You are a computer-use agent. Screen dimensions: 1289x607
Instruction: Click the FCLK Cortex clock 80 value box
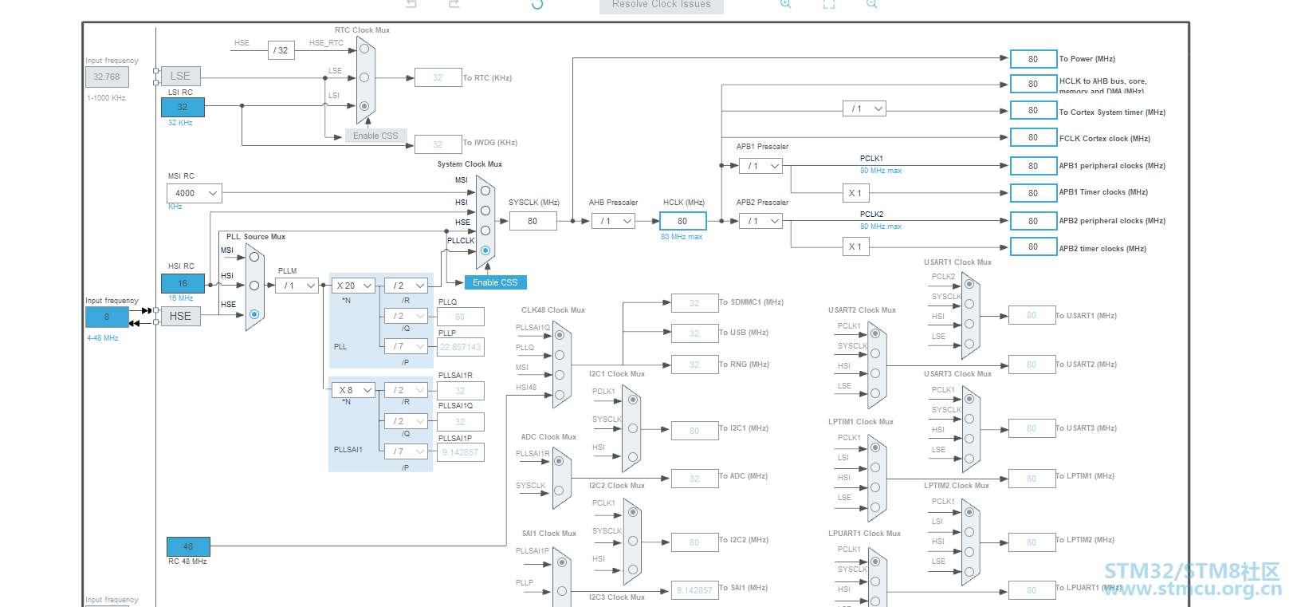pyautogui.click(x=1033, y=137)
